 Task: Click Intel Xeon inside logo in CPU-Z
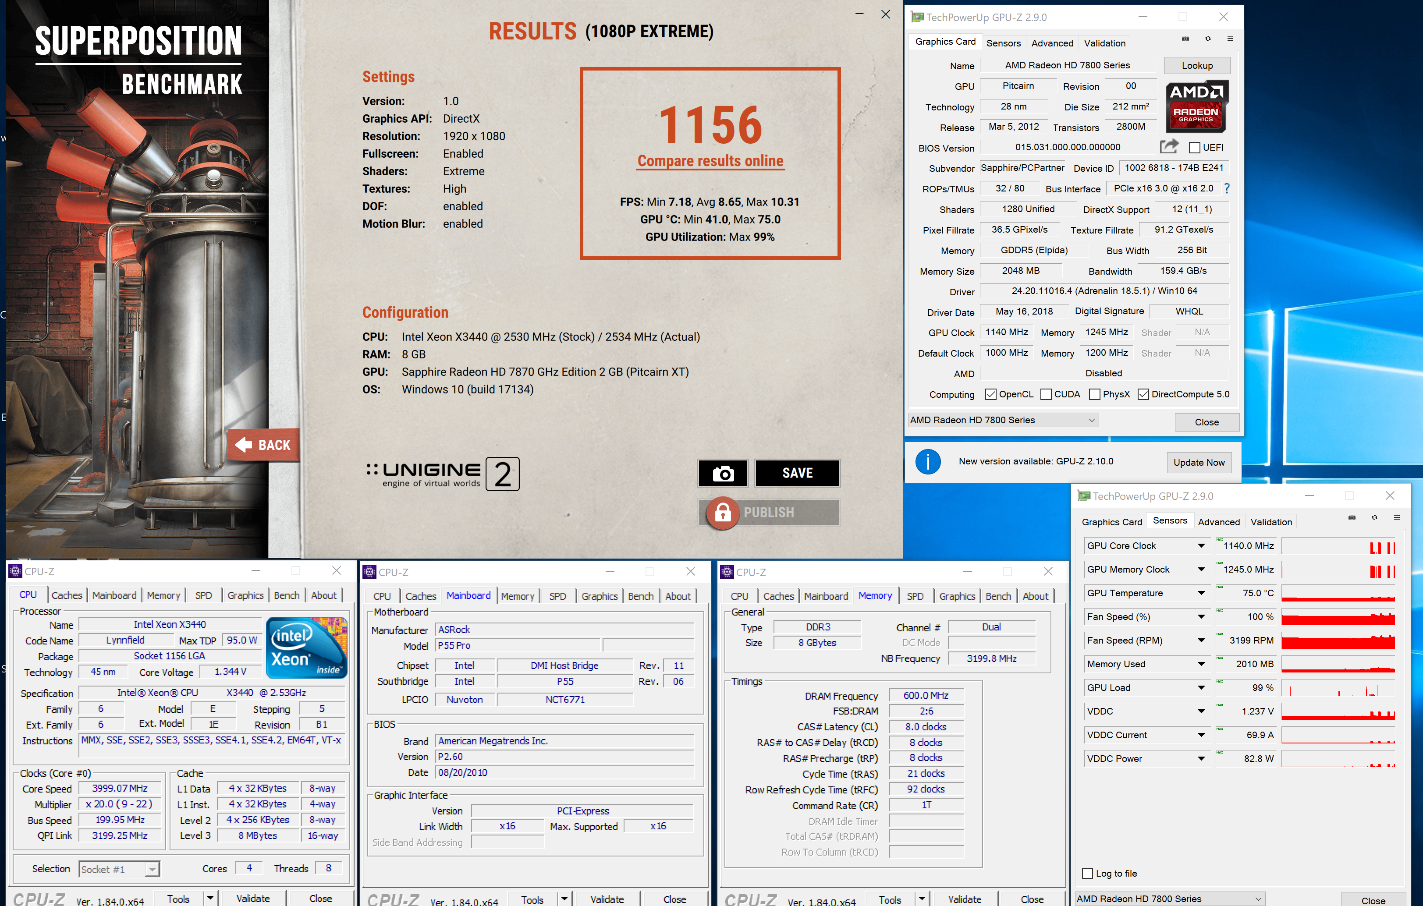coord(306,648)
